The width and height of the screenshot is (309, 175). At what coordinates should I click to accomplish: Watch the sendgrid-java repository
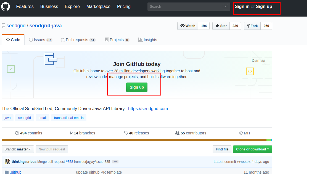click(x=188, y=26)
